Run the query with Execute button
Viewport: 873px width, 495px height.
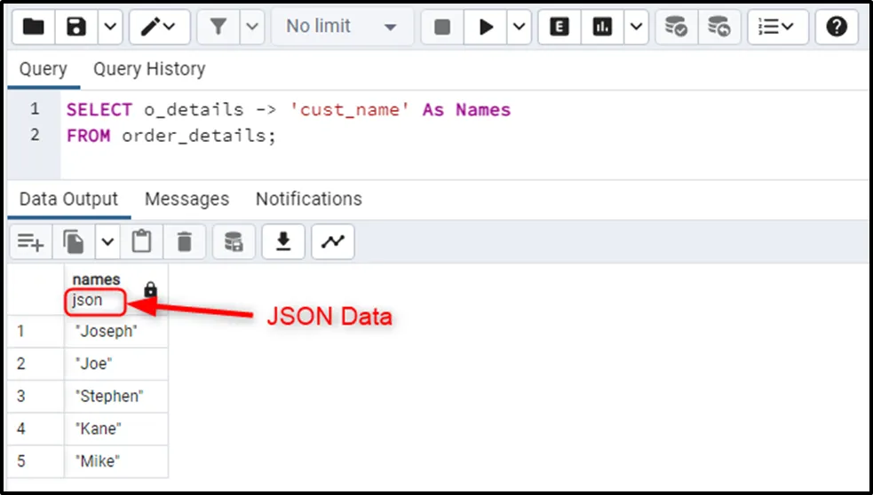486,27
